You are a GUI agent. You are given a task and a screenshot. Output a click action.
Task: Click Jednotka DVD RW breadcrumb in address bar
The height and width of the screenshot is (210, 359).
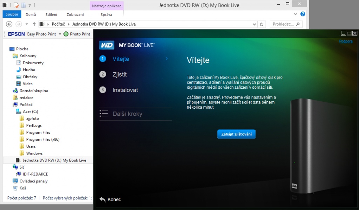point(104,24)
